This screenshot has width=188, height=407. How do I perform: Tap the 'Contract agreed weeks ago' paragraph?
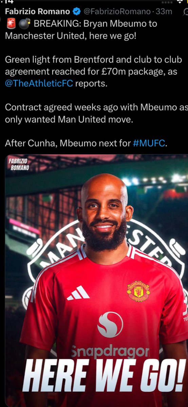click(96, 113)
